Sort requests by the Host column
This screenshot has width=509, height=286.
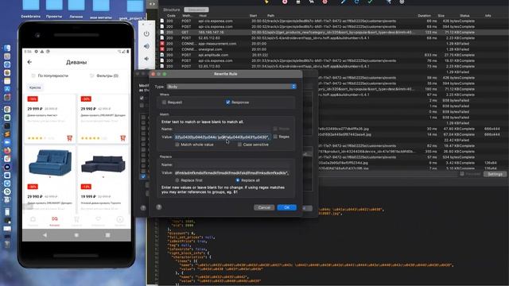coord(203,16)
